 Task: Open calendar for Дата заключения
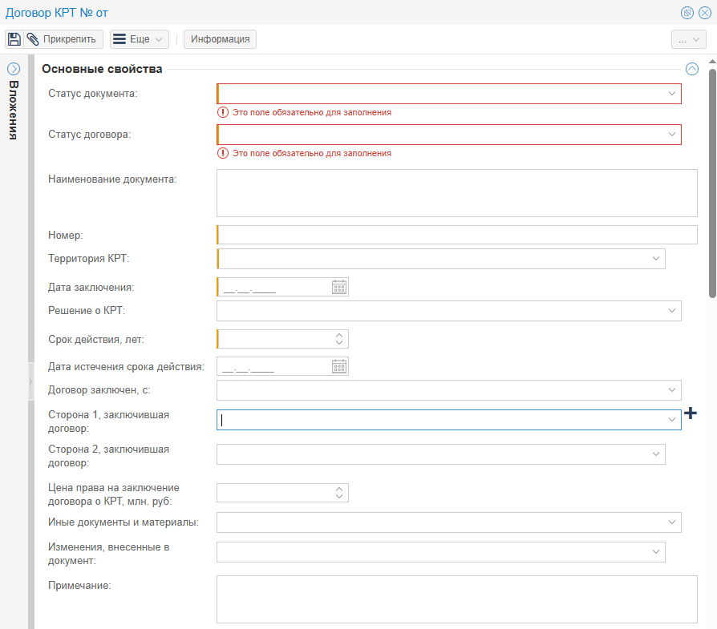[339, 287]
